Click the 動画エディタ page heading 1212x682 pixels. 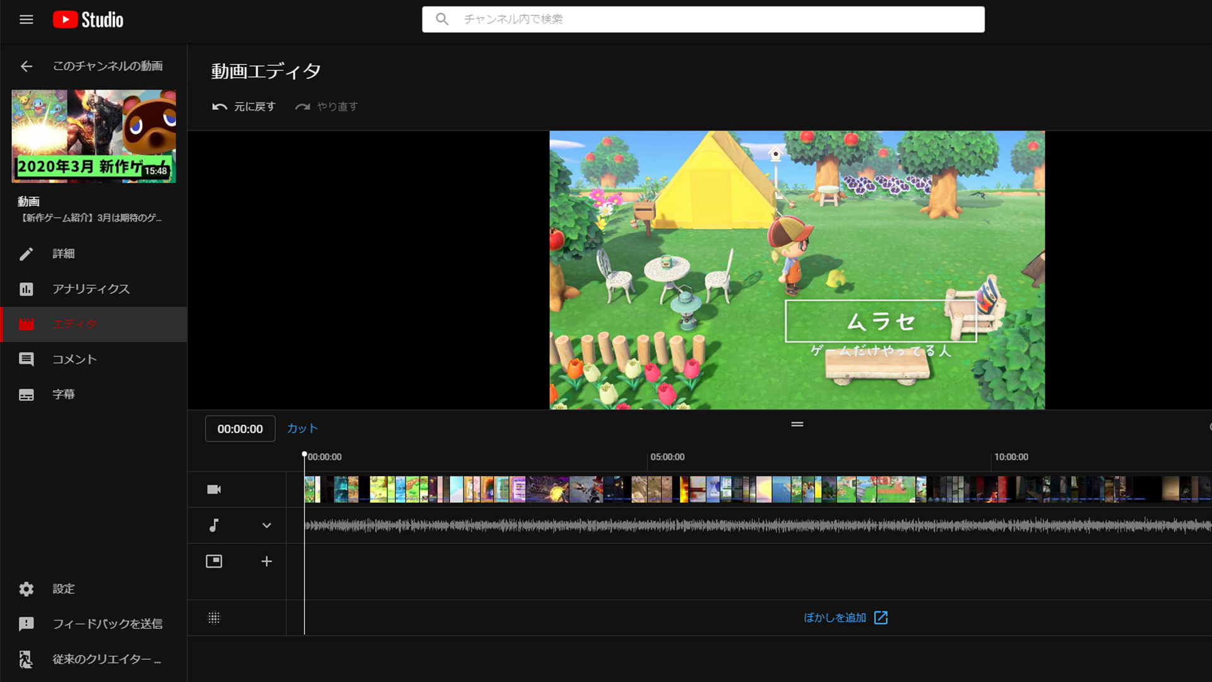(x=266, y=71)
